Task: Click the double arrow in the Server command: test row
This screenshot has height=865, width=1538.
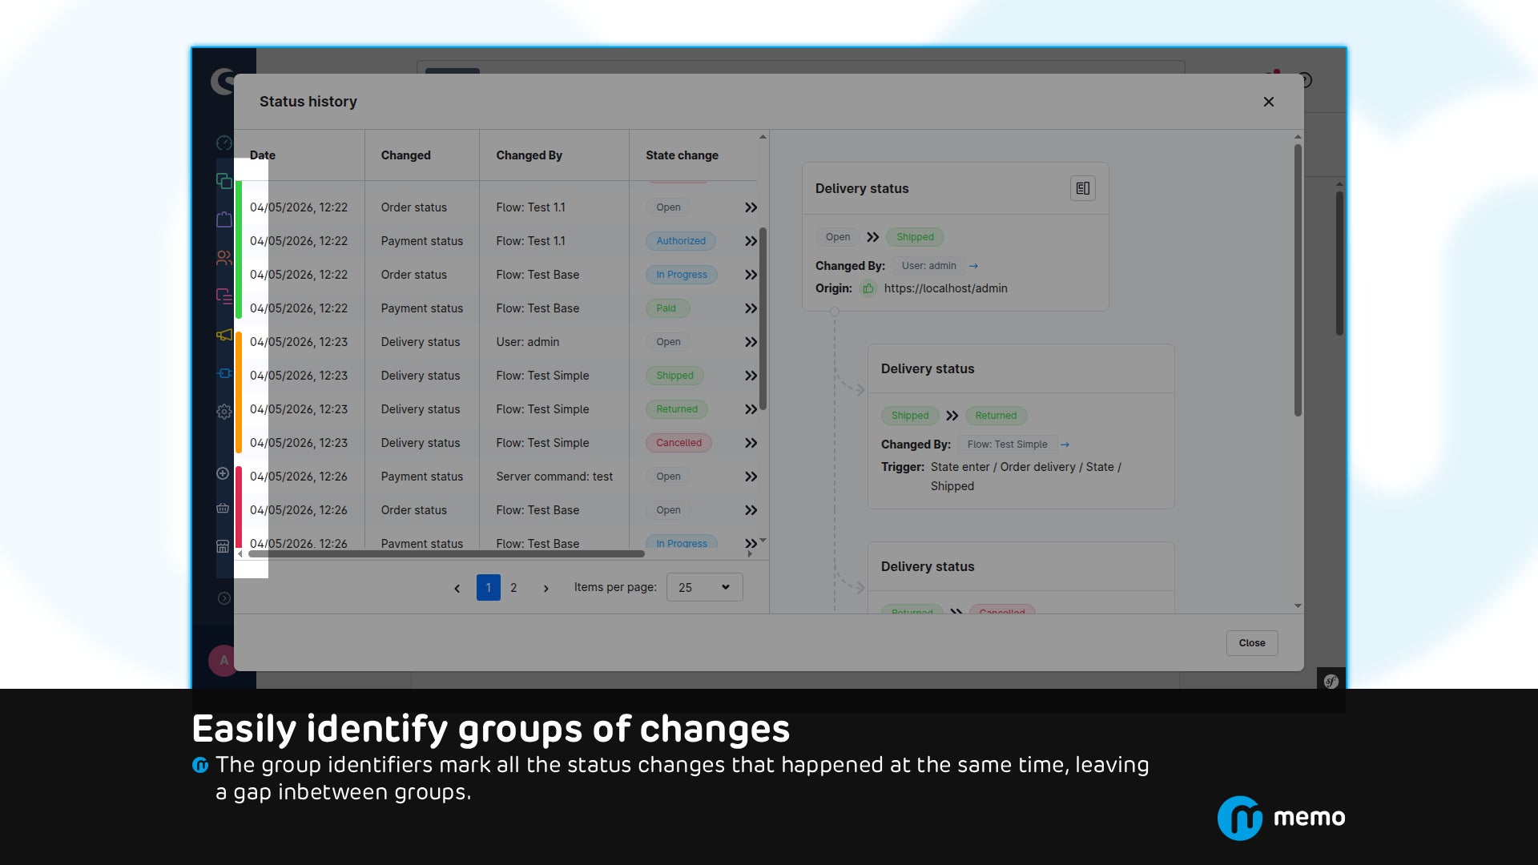Action: (x=751, y=477)
